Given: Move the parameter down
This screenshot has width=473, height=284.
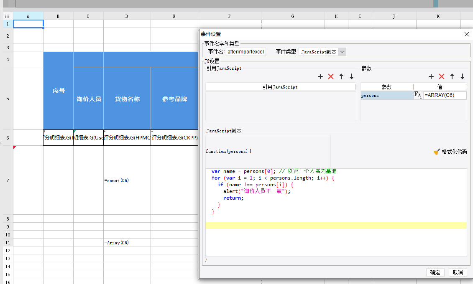Looking at the screenshot, I should click(x=462, y=77).
